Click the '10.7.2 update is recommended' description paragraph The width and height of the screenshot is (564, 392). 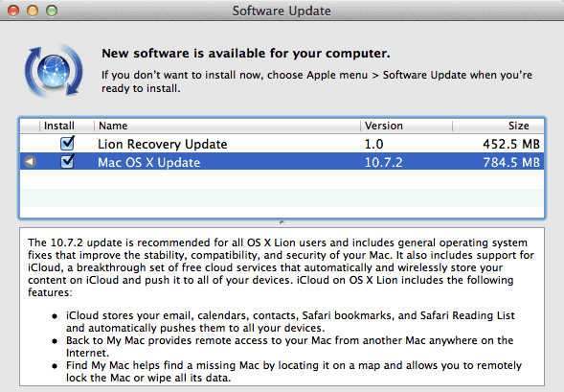(x=281, y=267)
